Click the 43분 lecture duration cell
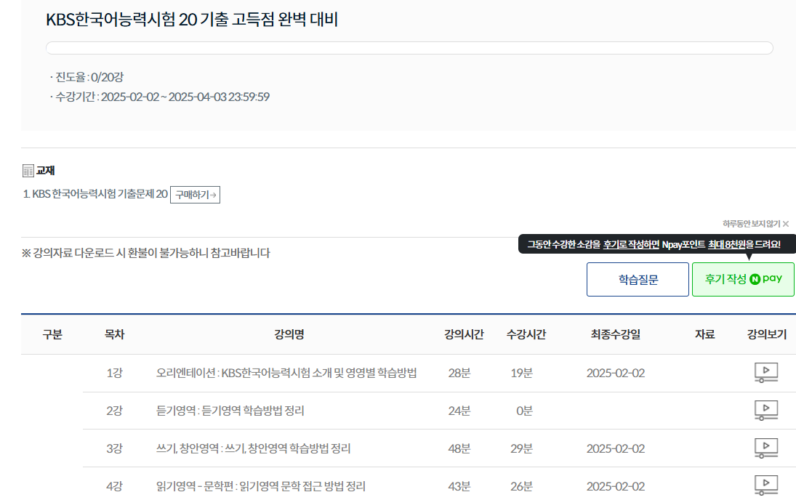The height and width of the screenshot is (500, 796). pos(459,485)
